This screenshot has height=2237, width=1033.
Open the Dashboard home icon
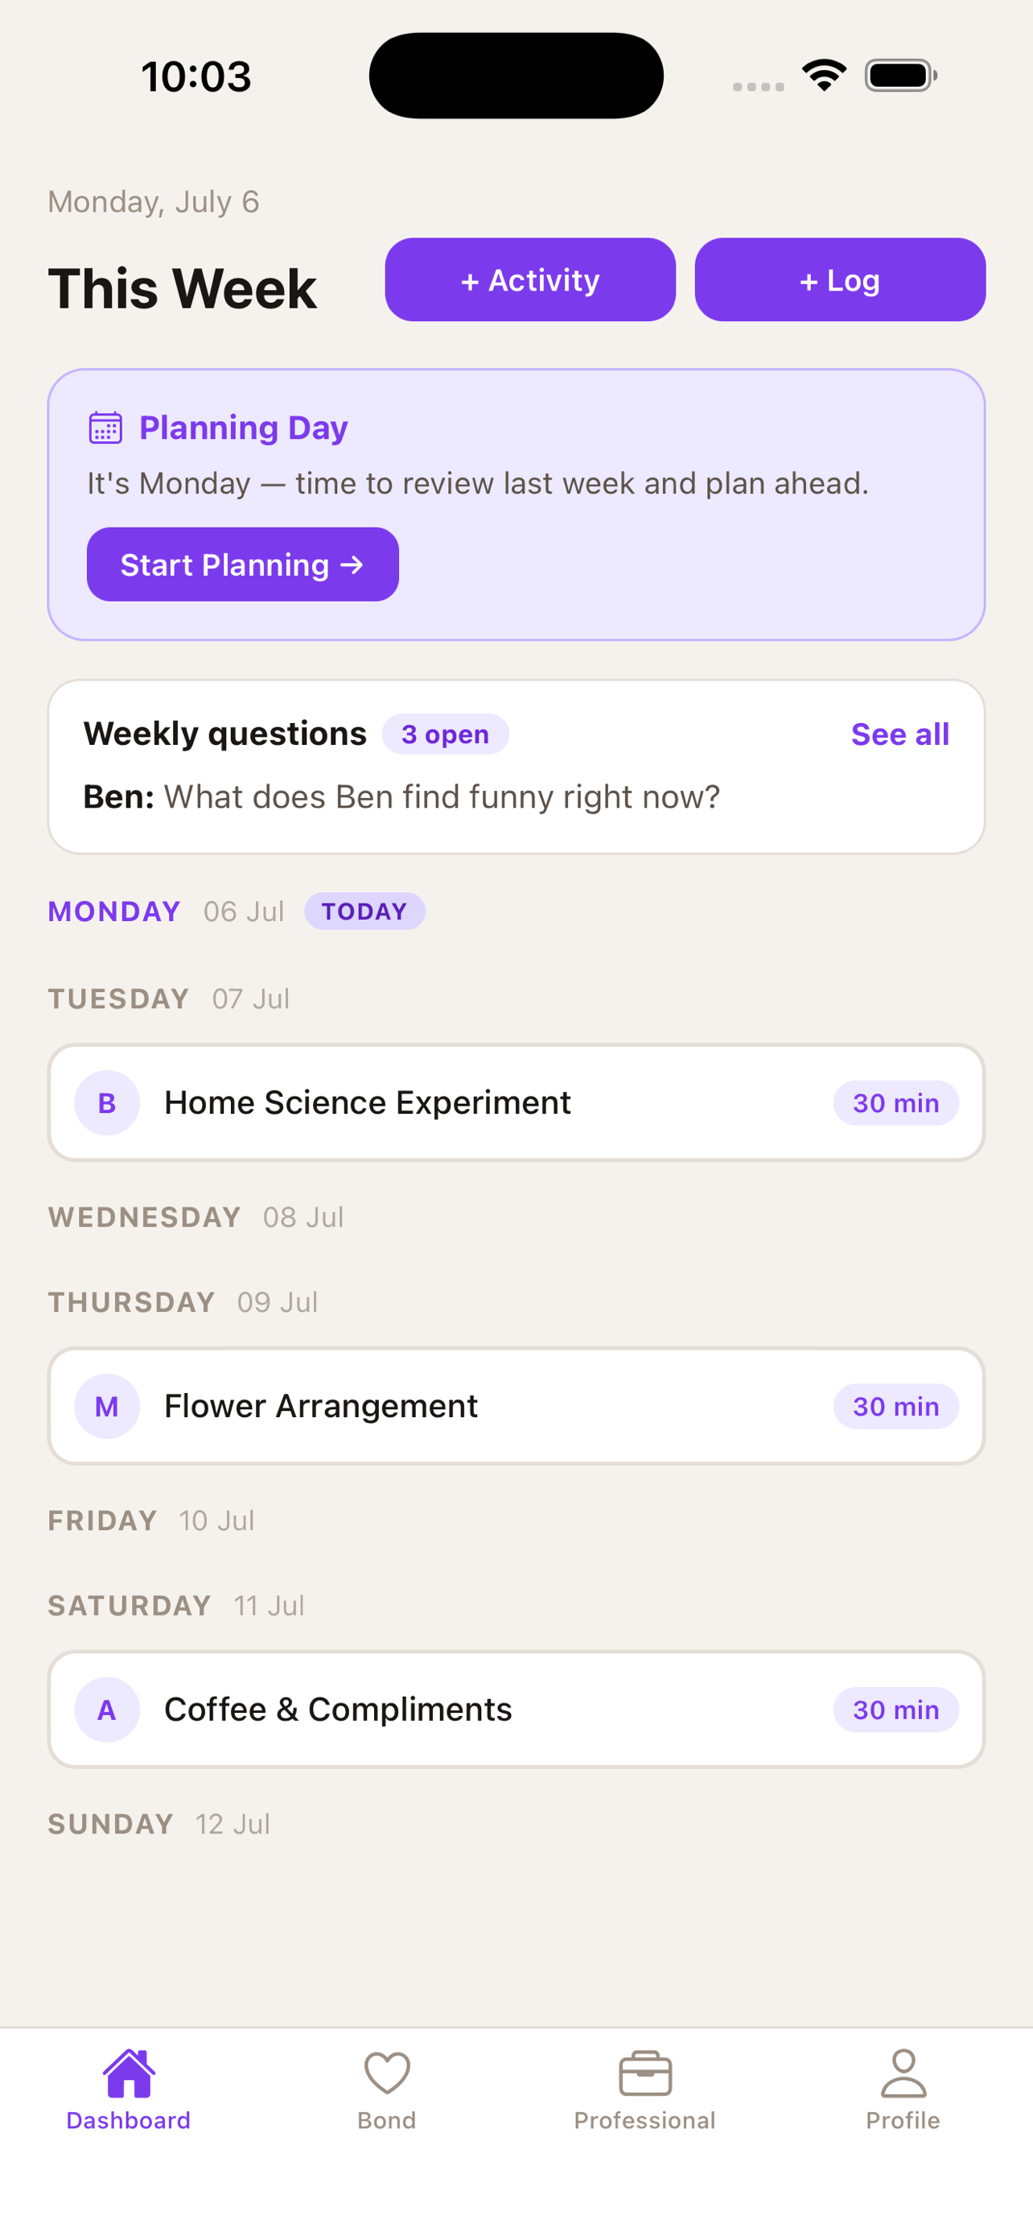coord(129,2073)
